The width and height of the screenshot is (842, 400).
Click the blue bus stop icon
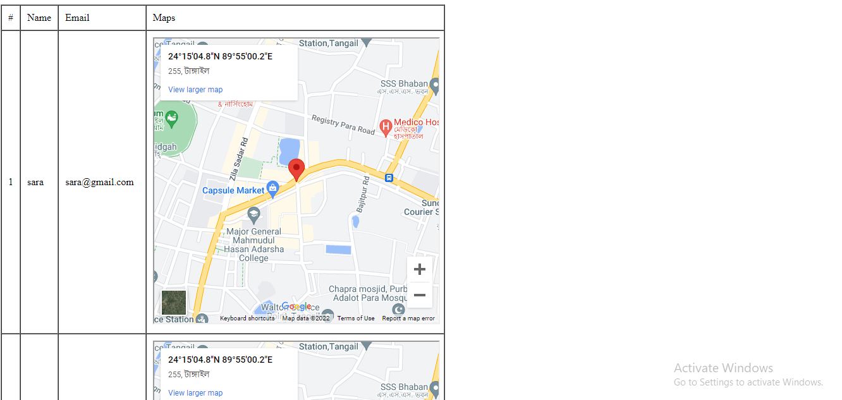click(x=389, y=178)
